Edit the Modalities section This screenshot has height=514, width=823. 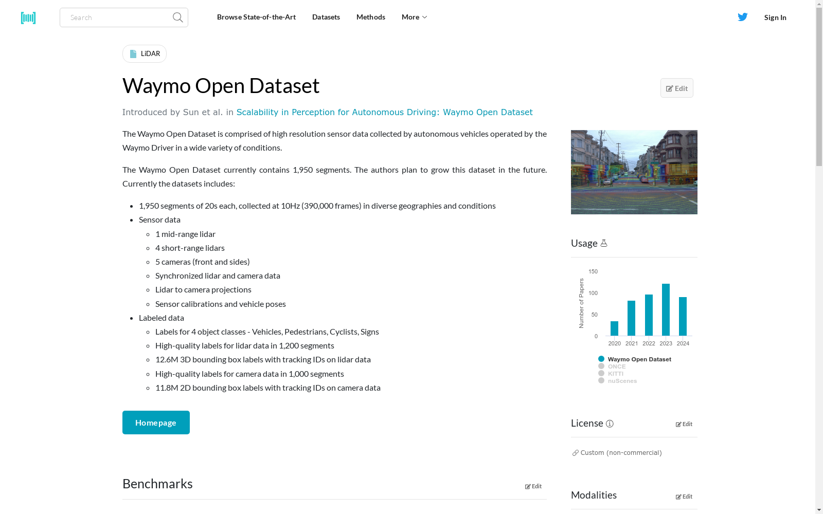tap(684, 497)
